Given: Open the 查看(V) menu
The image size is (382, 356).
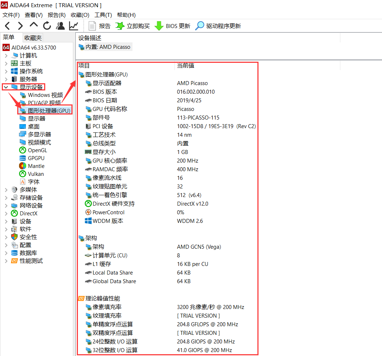Looking at the screenshot, I should (34, 15).
